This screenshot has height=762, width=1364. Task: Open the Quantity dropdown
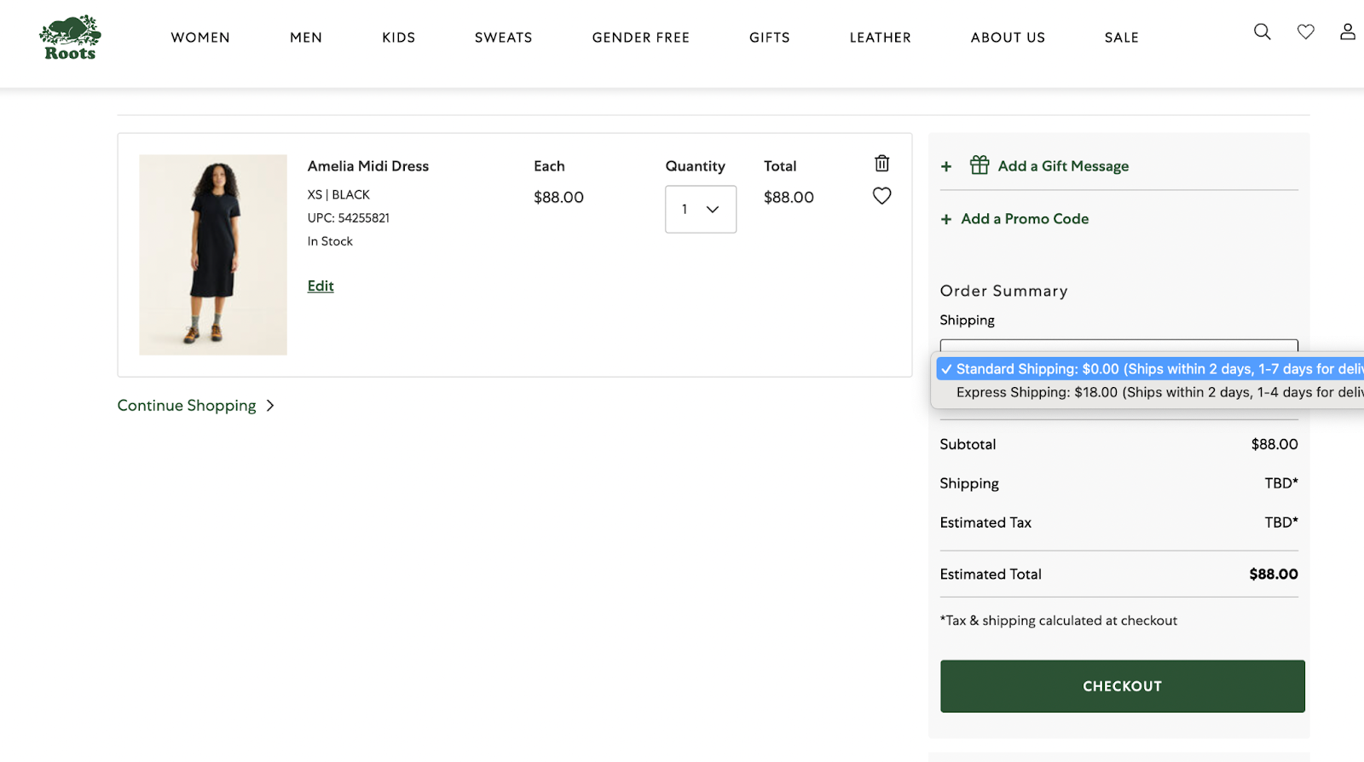tap(700, 210)
